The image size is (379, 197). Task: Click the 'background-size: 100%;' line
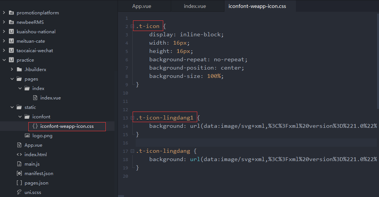coord(186,76)
